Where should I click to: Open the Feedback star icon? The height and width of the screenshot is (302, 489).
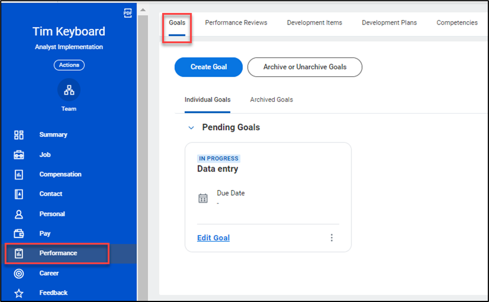(x=19, y=293)
